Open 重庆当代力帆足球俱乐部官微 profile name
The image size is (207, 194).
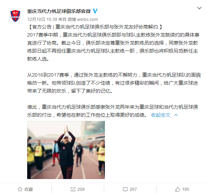[x=59, y=11]
